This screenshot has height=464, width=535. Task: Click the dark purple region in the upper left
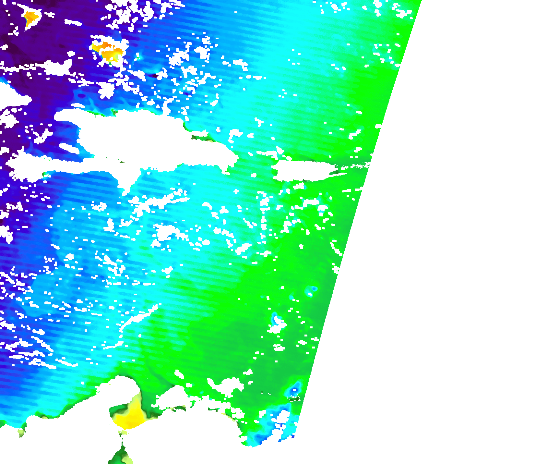(x=19, y=49)
